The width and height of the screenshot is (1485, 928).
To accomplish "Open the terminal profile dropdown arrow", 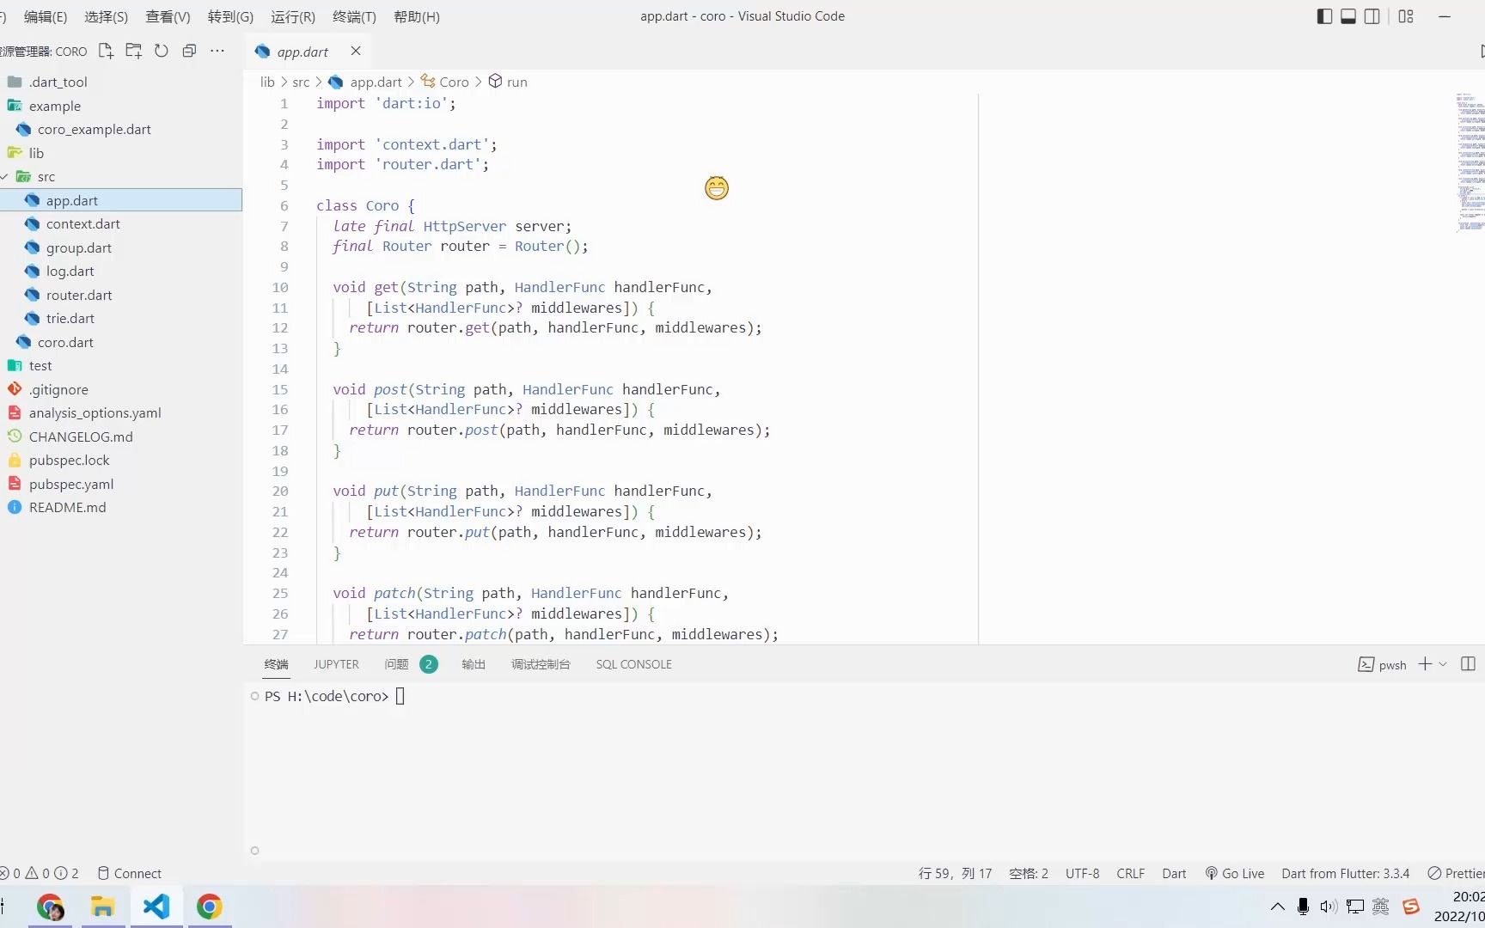I will 1445,664.
